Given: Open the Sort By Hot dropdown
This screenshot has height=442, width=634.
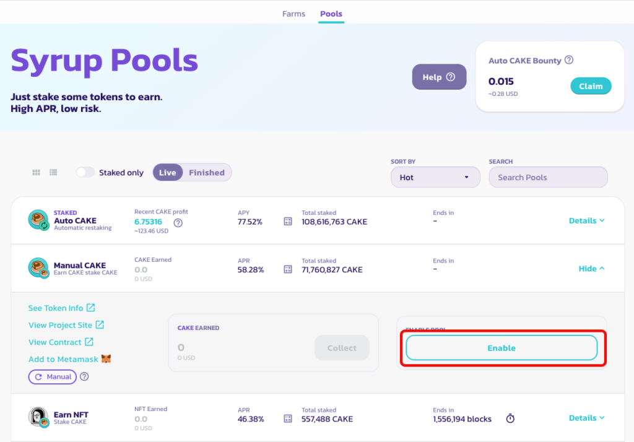Looking at the screenshot, I should (435, 177).
